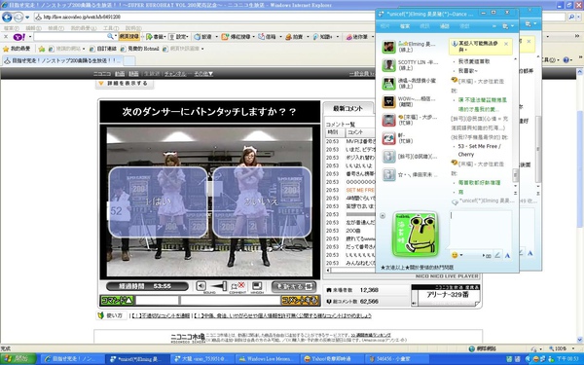The height and width of the screenshot is (365, 584).
Task: Open the 免費的 Hotmail favorites link
Action: coord(139,49)
